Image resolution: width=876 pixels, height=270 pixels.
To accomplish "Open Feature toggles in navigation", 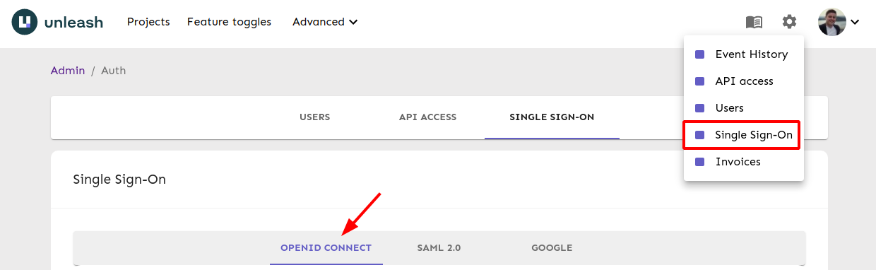I will 229,22.
